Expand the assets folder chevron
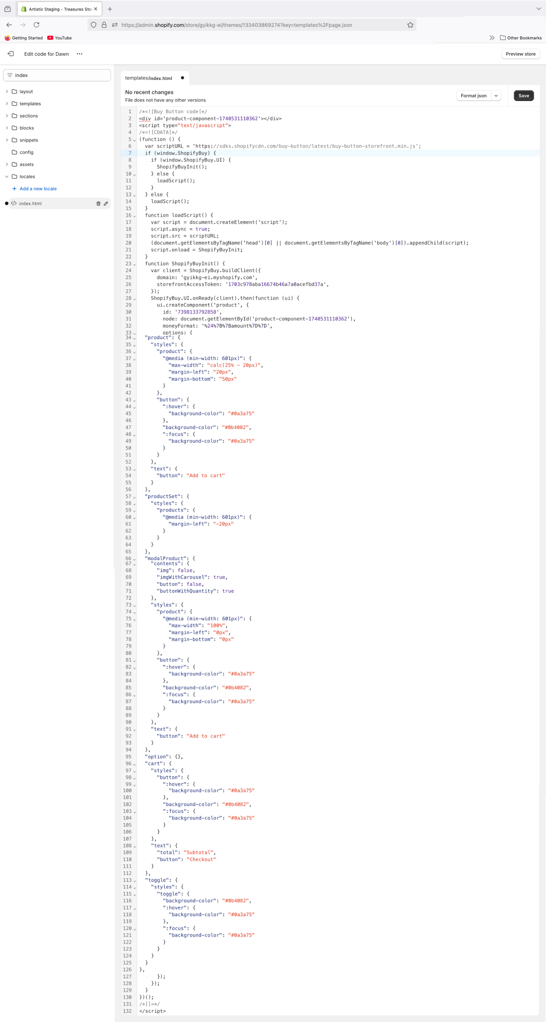This screenshot has height=1022, width=546. pos(7,164)
